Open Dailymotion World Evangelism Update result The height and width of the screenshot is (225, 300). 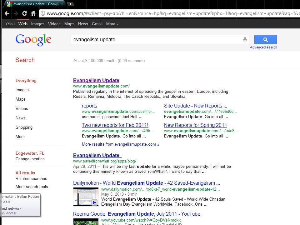click(147, 183)
